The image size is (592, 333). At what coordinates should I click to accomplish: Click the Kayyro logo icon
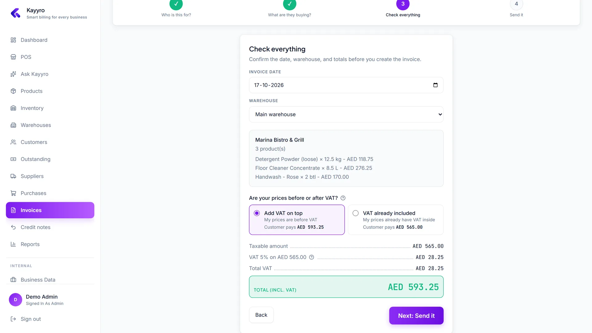click(15, 13)
